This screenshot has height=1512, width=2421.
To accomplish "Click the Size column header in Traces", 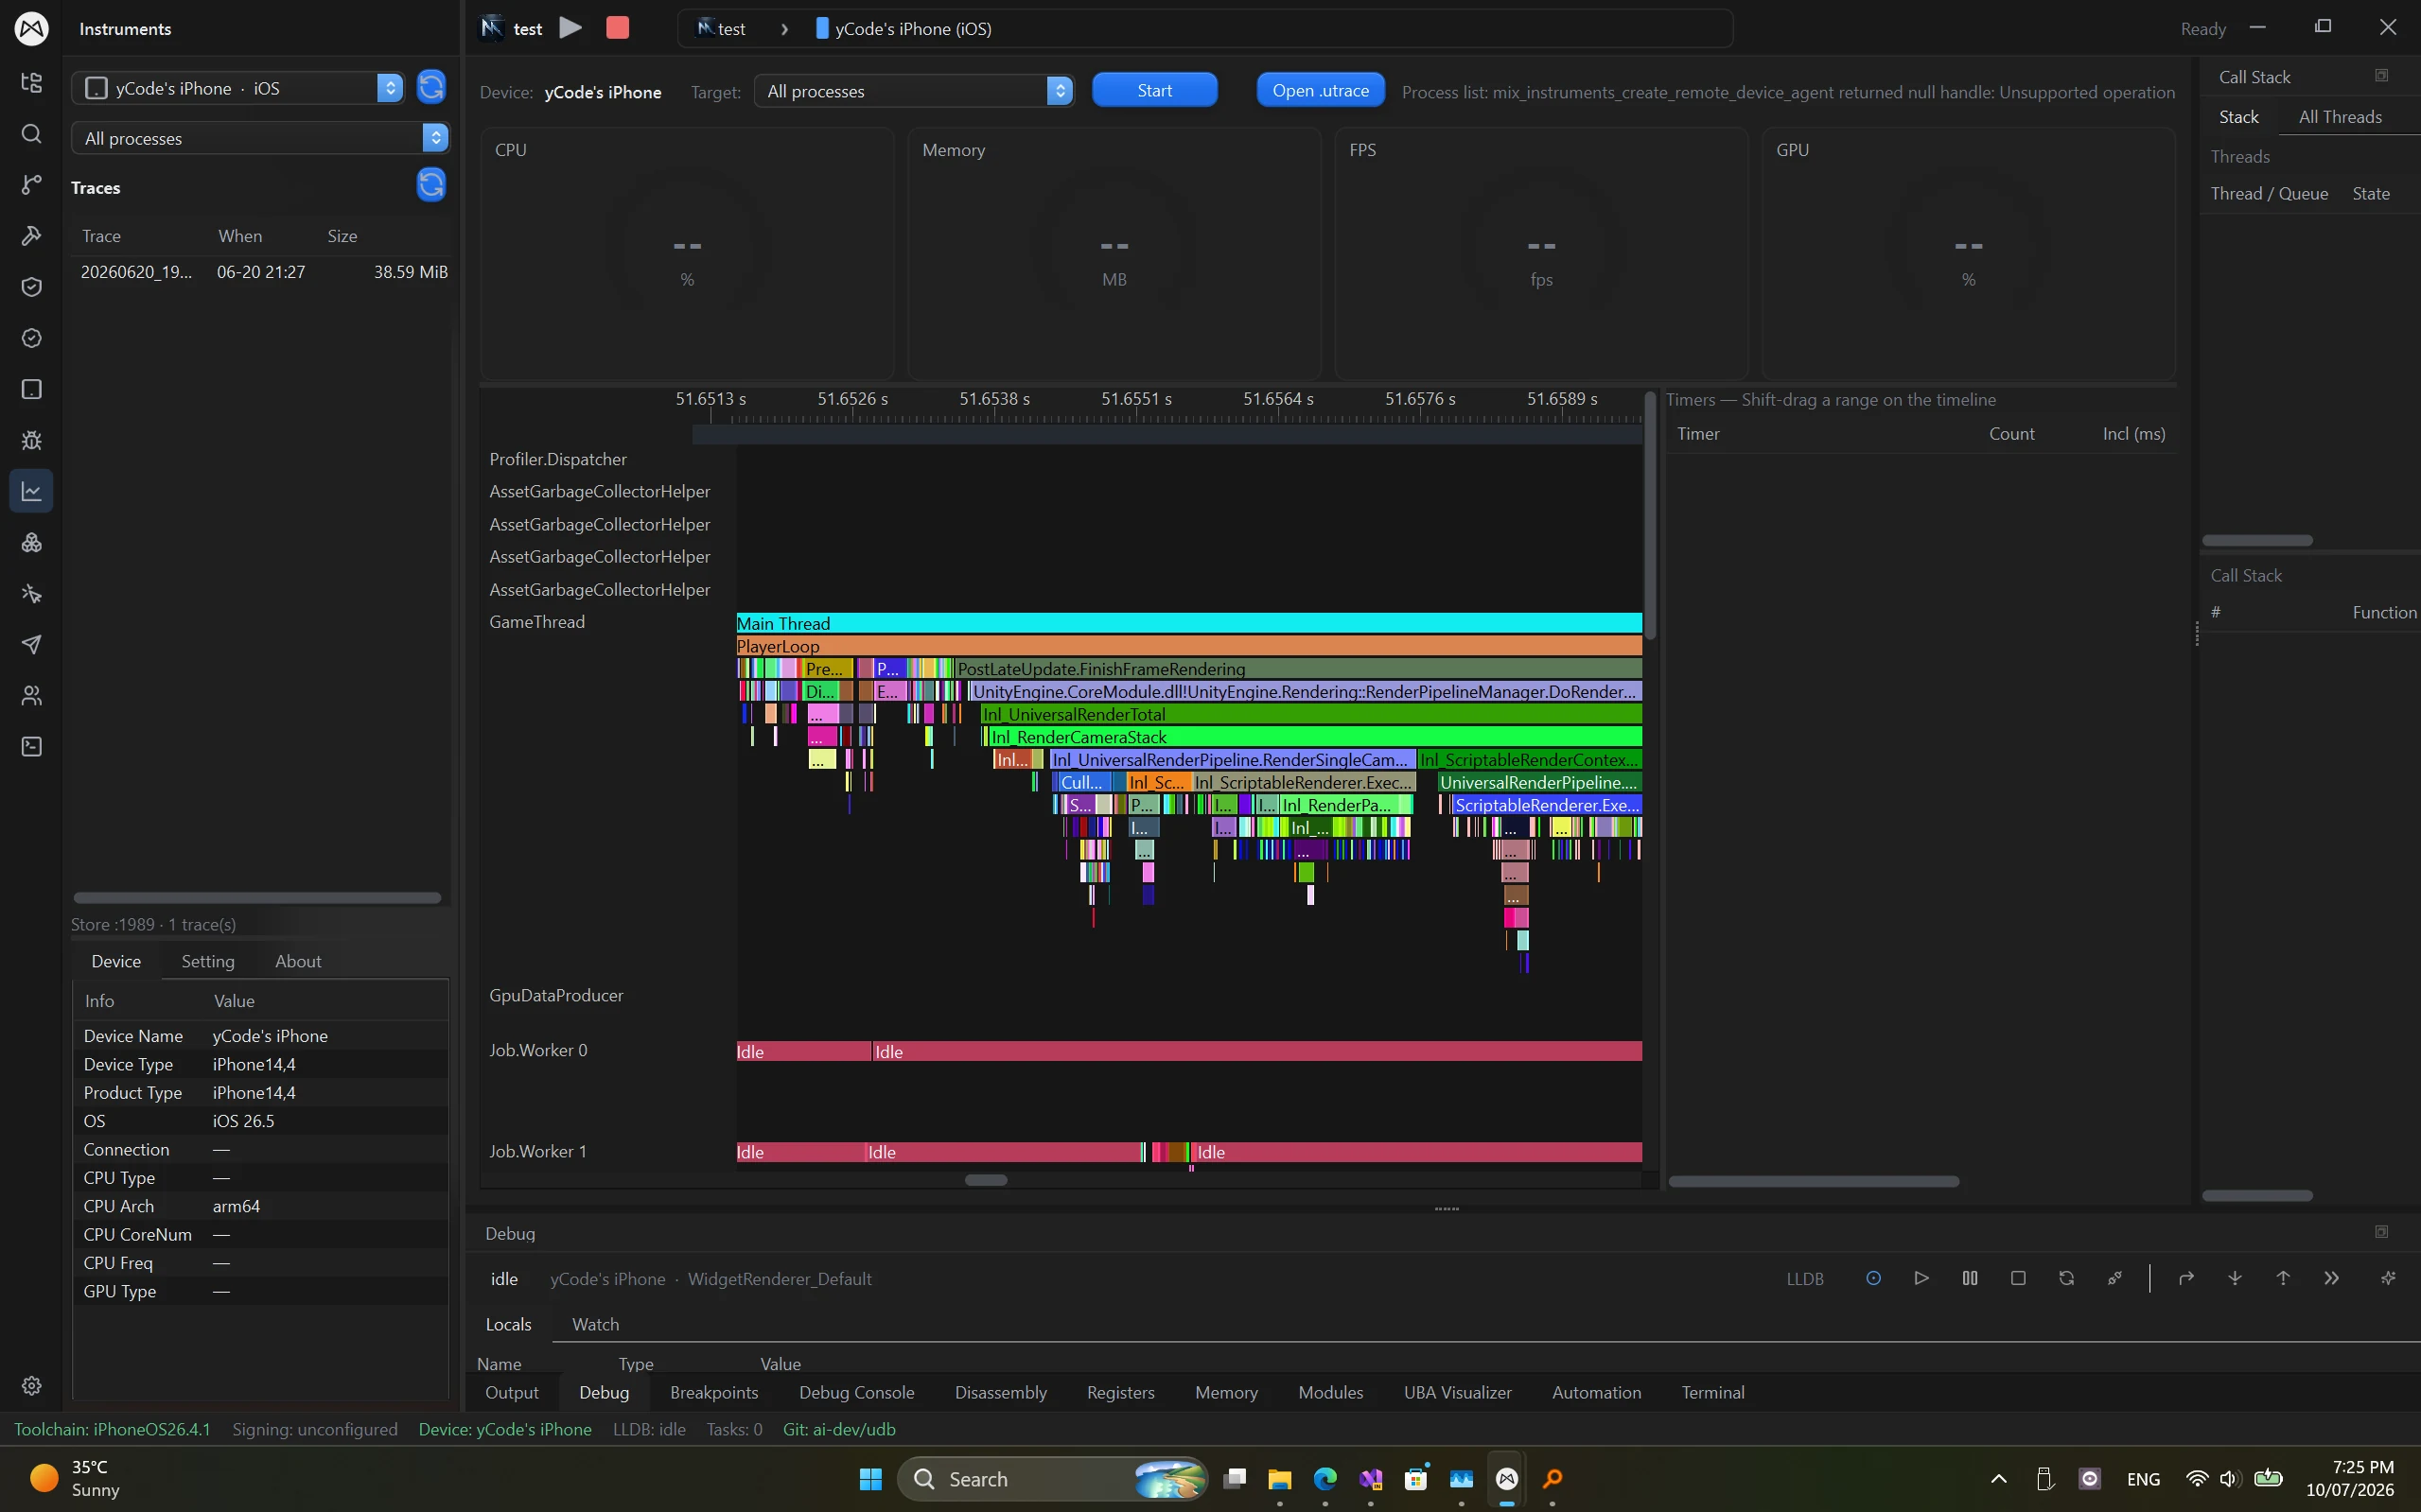I will (342, 236).
